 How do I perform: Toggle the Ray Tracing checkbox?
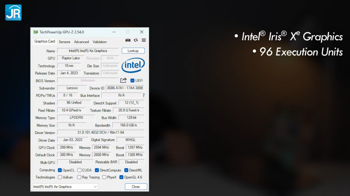[x=79, y=177]
